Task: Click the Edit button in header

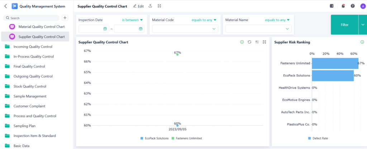Action: tap(138, 6)
